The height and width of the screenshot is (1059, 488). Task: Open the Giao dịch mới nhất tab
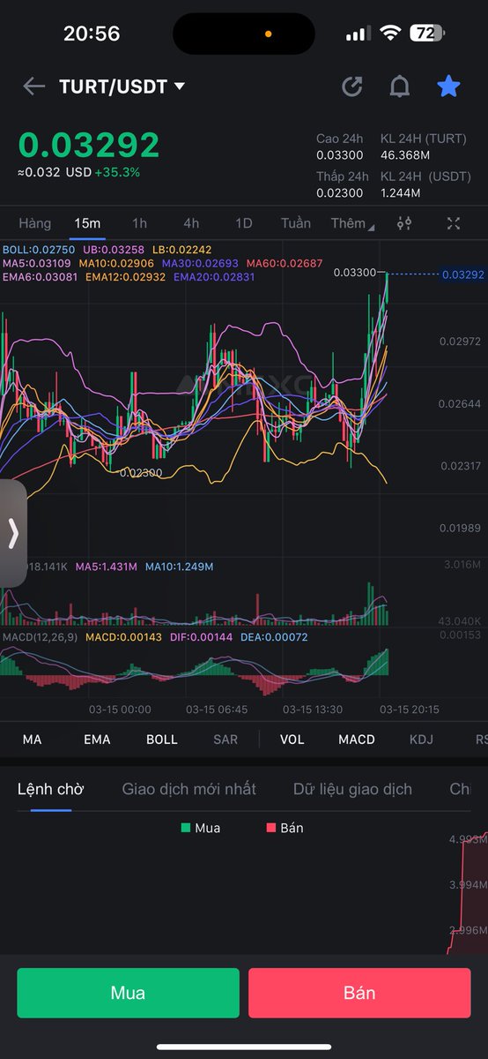point(189,789)
